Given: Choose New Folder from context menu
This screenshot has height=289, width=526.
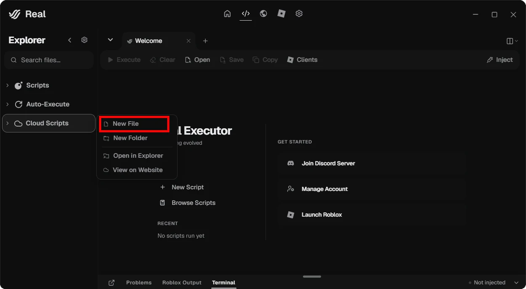Looking at the screenshot, I should point(137,138).
